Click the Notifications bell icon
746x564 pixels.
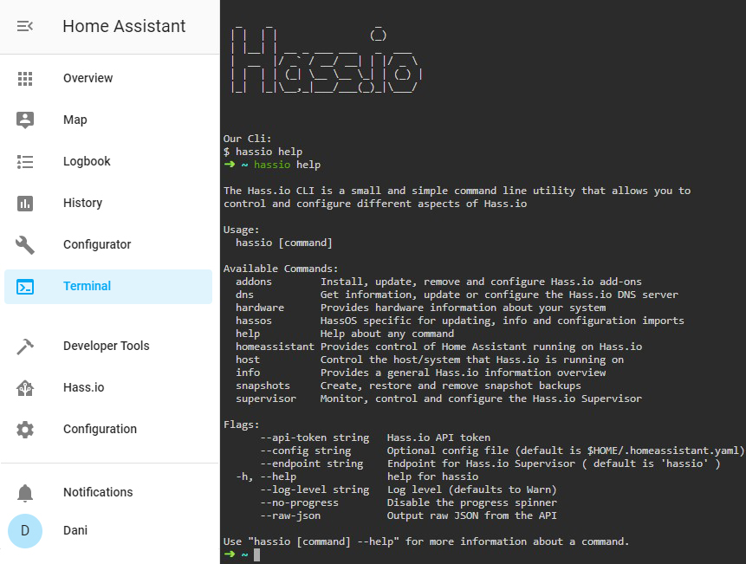click(25, 493)
